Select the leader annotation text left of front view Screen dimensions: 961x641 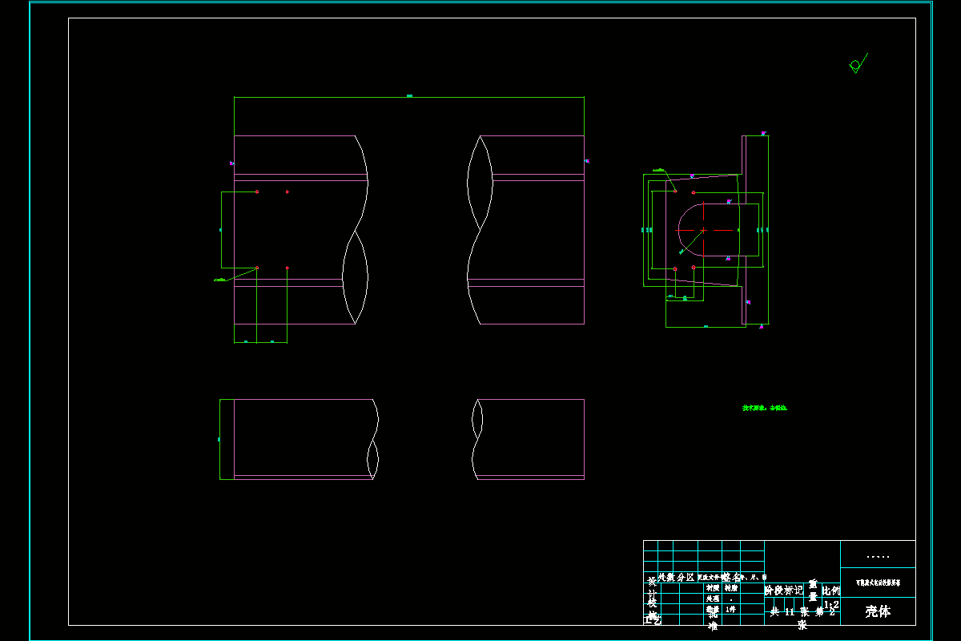coord(219,280)
